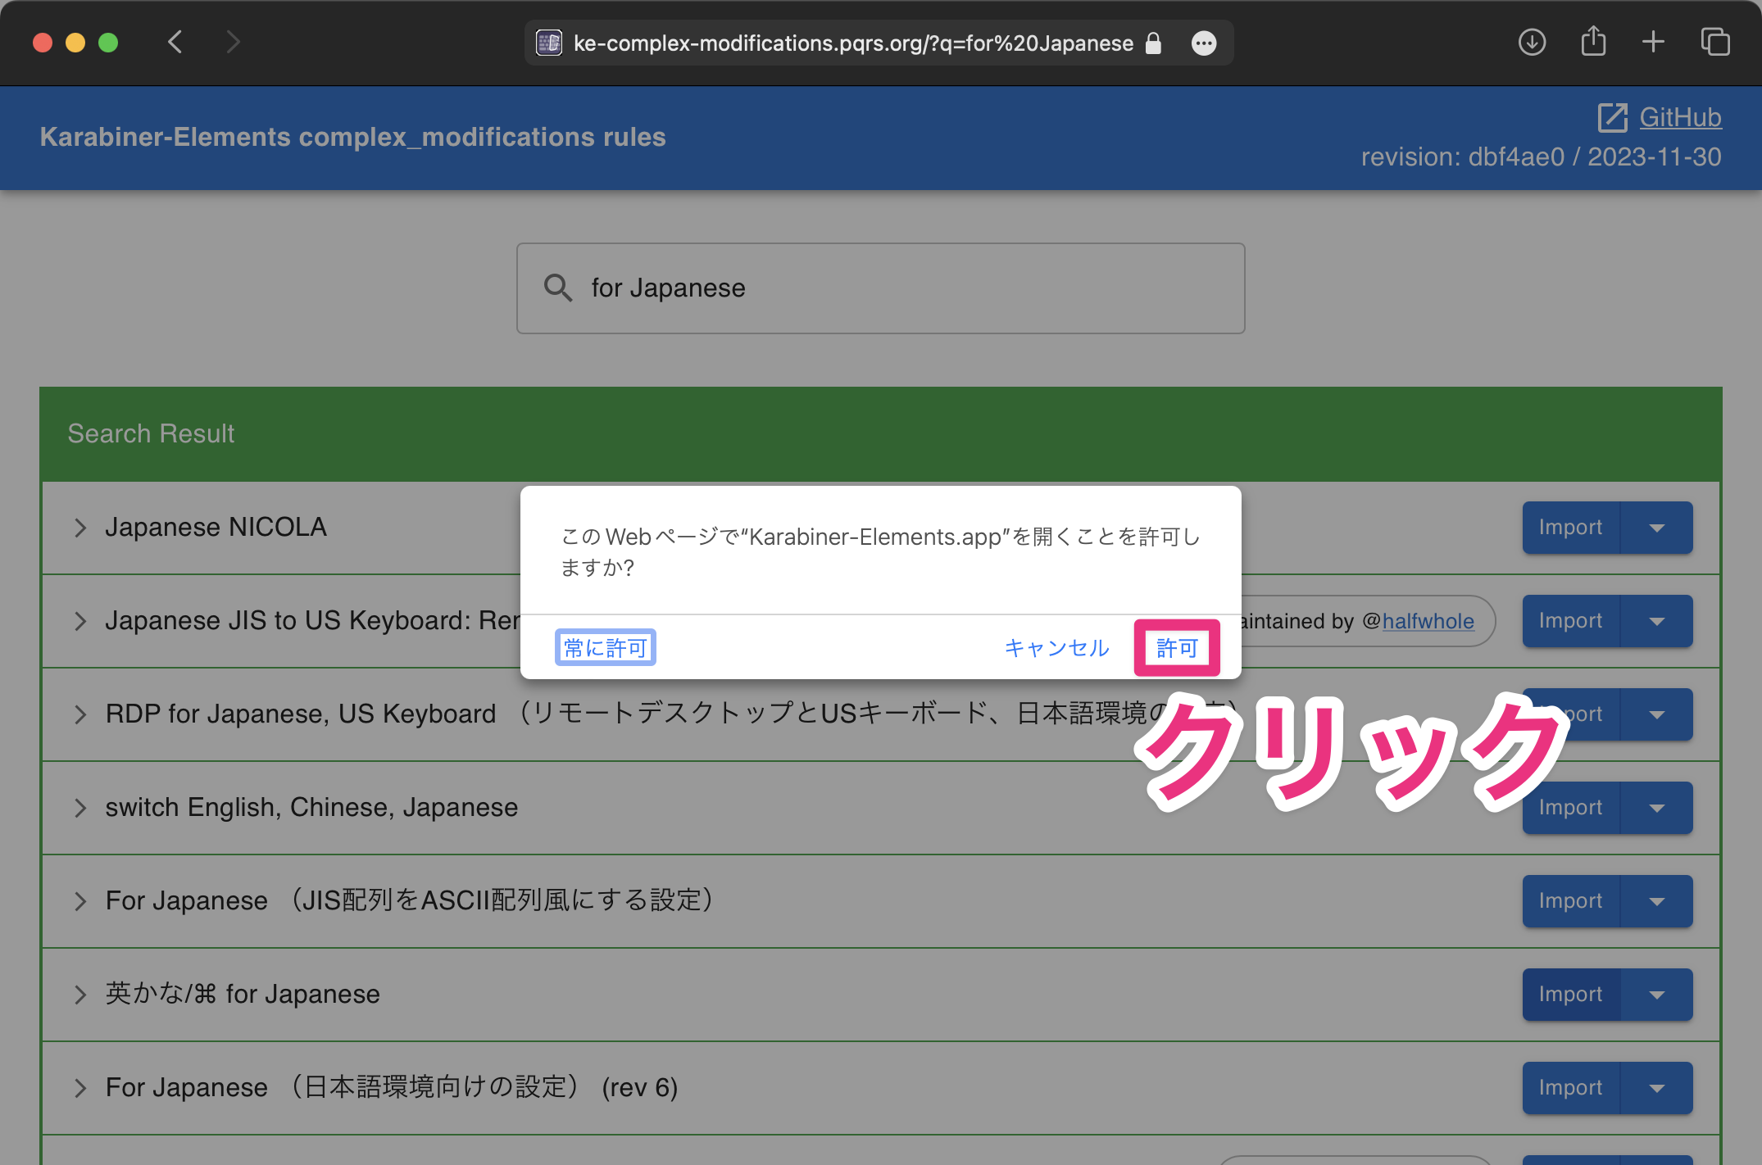Expand the Japanese NICOLA rule
1762x1165 pixels.
[x=79, y=528]
